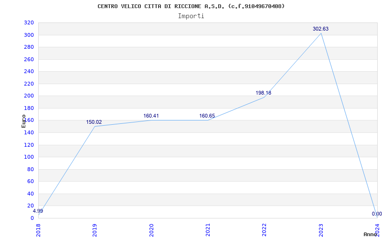Click y-axis tick label 200
The height and width of the screenshot is (239, 382).
(x=29, y=96)
